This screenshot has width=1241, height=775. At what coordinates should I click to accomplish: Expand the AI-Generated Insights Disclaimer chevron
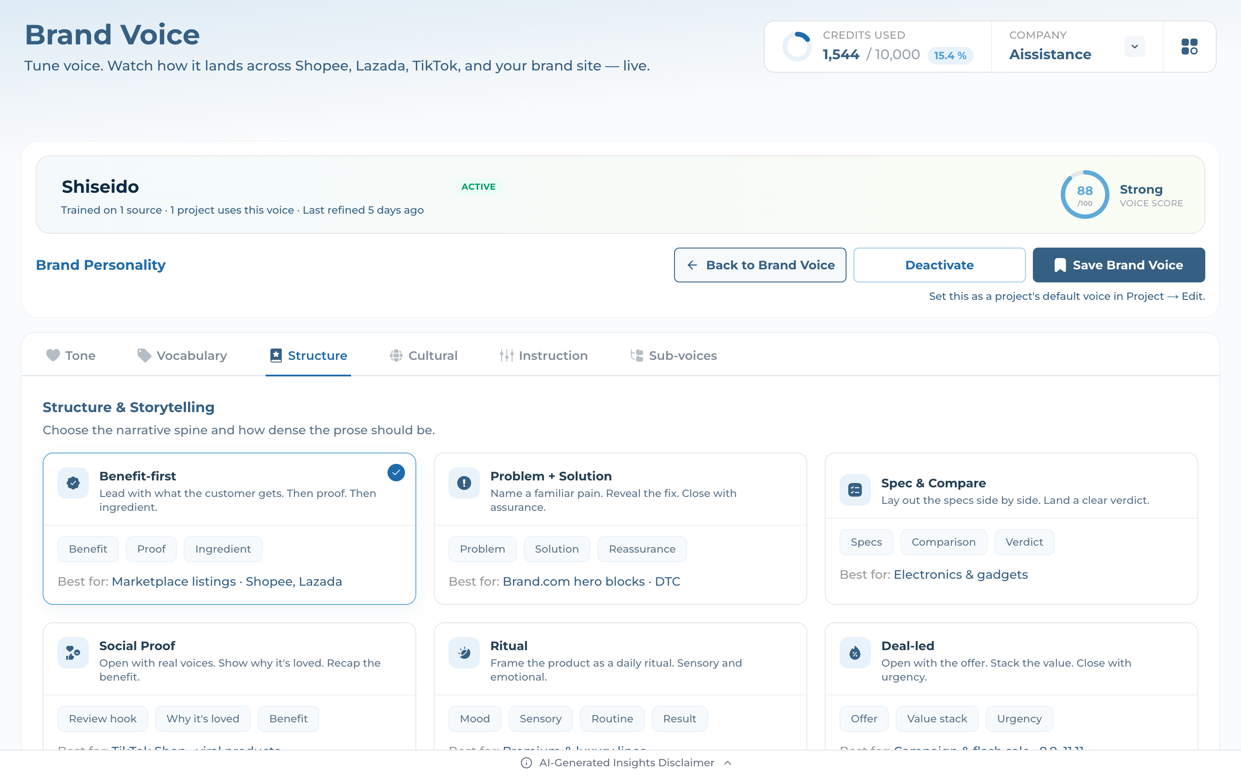pyautogui.click(x=727, y=763)
